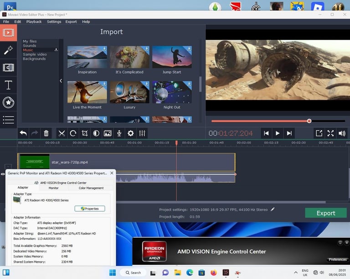Collapse the import category panel chevron
This screenshot has height=279, width=350.
(61, 81)
